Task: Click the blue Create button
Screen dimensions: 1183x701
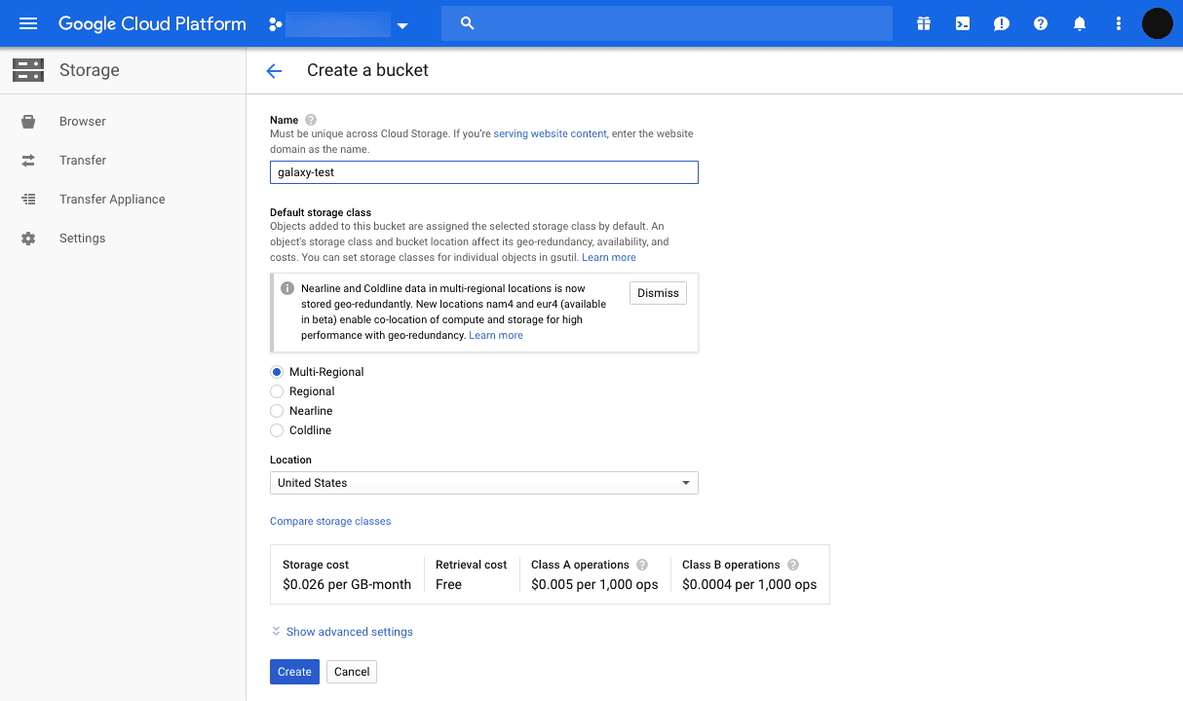Action: point(294,672)
